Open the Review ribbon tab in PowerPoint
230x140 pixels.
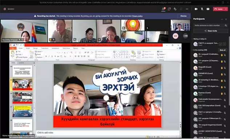click(x=76, y=48)
